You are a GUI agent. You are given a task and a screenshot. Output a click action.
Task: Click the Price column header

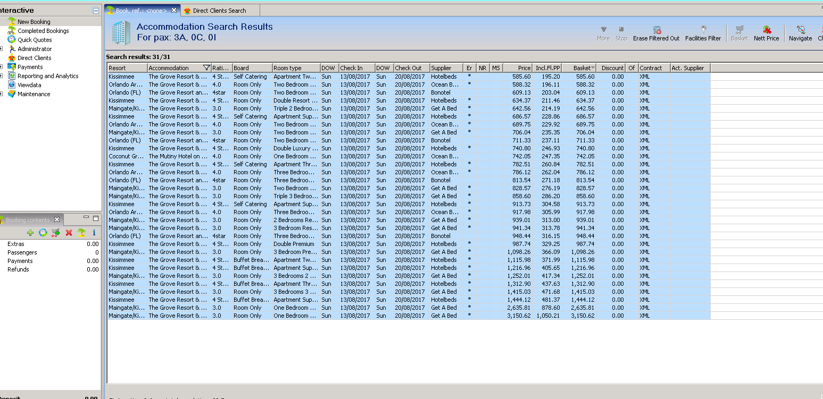[x=518, y=68]
